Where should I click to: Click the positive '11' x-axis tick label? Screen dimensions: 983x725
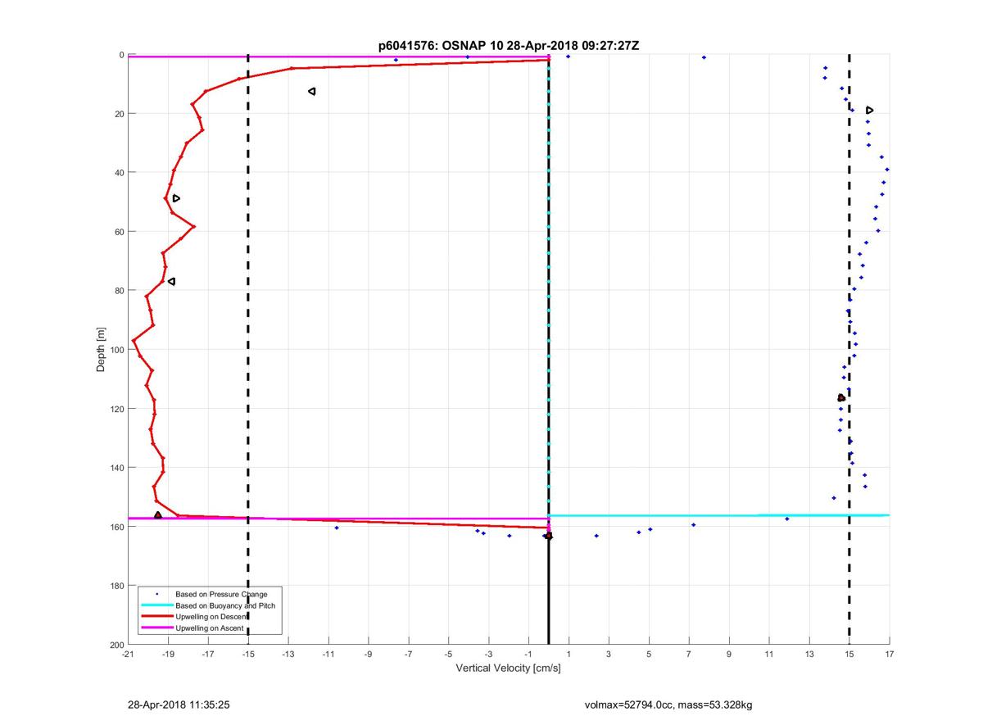click(x=769, y=655)
